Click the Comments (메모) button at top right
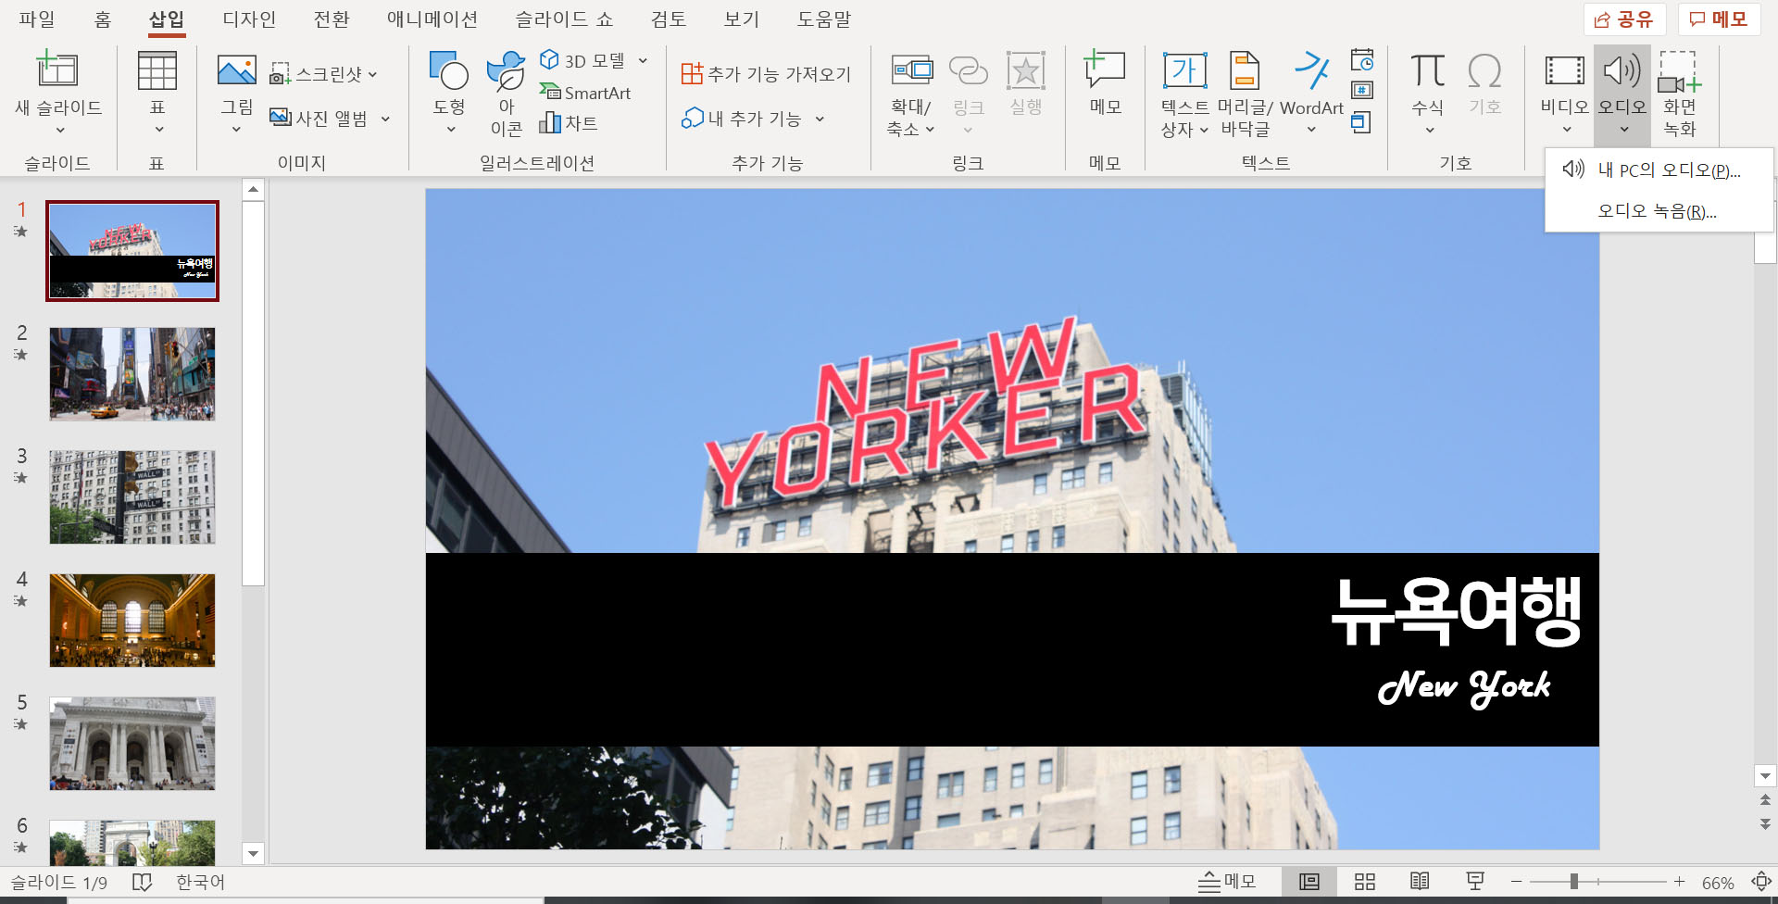Viewport: 1778px width, 904px height. coord(1719,19)
